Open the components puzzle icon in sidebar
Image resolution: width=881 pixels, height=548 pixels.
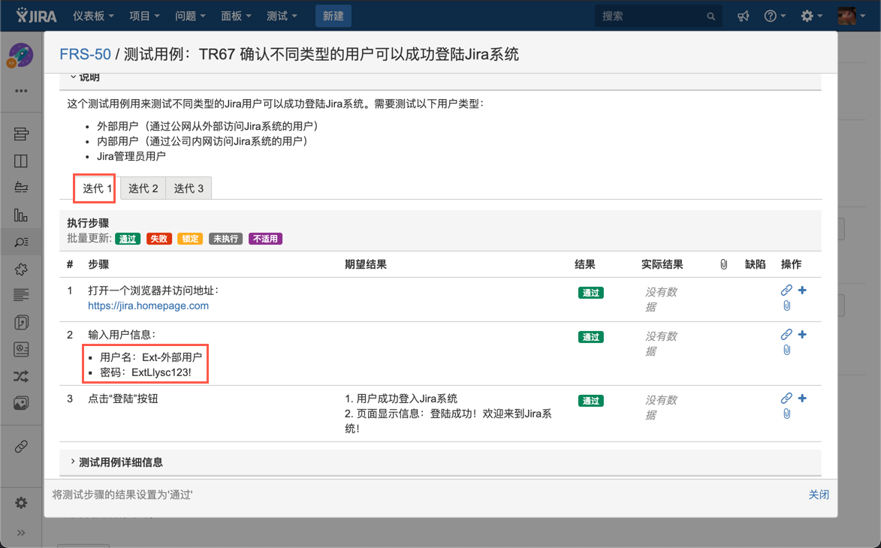coord(21,269)
